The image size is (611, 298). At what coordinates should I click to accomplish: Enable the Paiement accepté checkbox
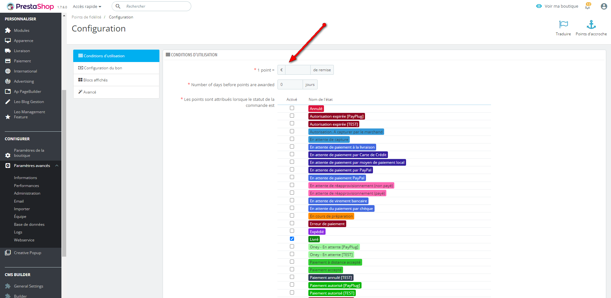click(292, 269)
